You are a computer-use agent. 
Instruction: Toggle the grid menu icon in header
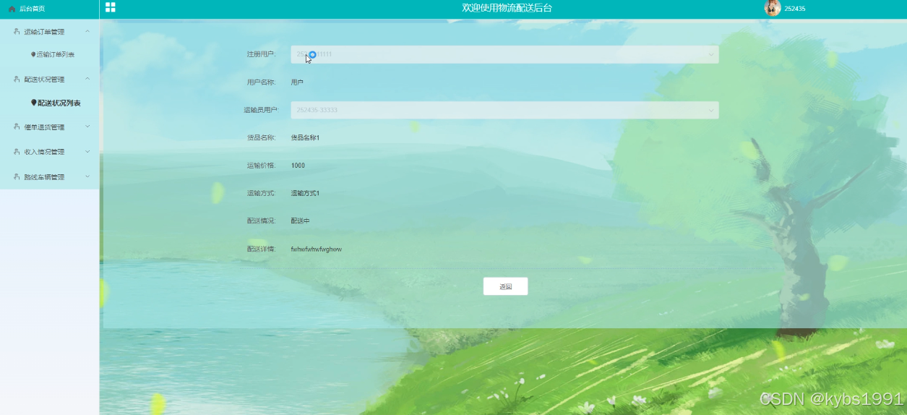point(111,7)
